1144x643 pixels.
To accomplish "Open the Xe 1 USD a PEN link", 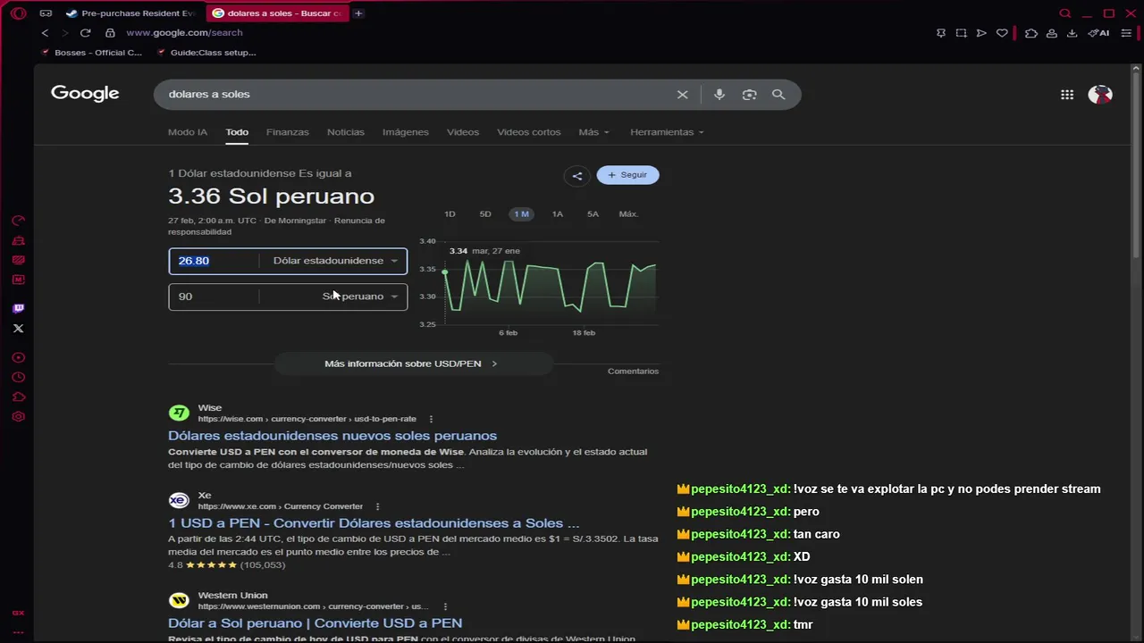I will pos(374,523).
